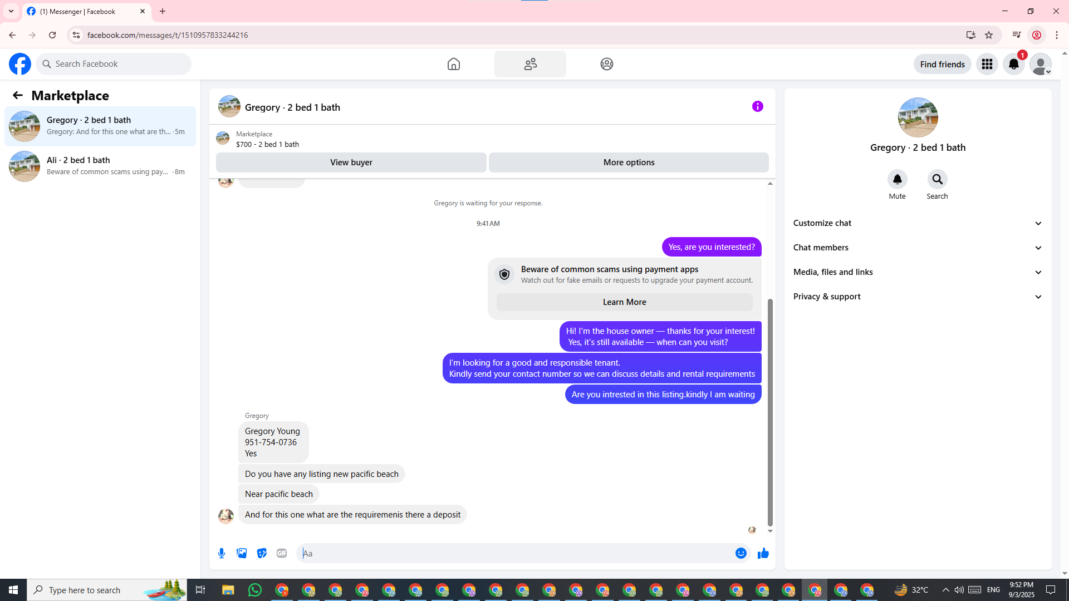1069x601 pixels.
Task: Open a new browser tab
Action: [163, 11]
